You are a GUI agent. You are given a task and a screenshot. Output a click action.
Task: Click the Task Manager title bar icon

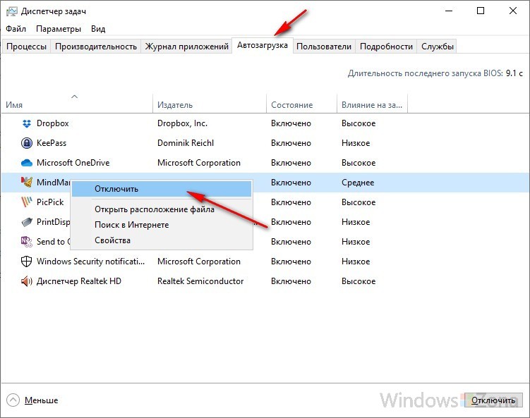point(11,11)
